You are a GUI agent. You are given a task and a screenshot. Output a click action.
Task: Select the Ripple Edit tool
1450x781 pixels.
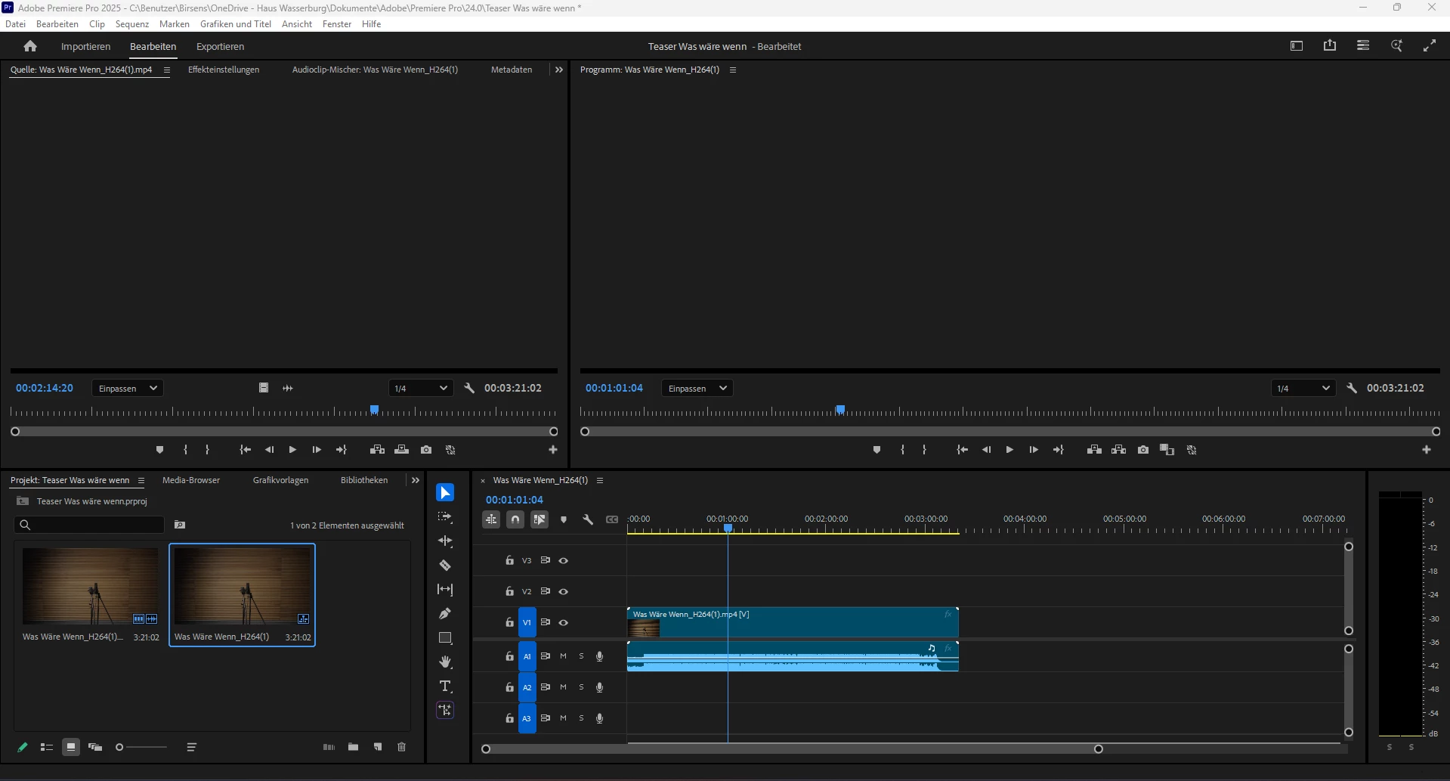[x=445, y=541]
